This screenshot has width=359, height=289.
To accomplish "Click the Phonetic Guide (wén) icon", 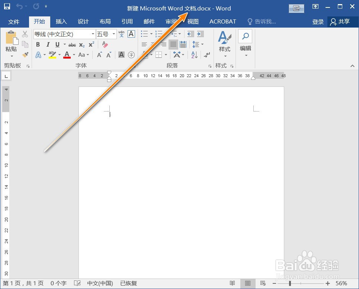I will point(122,34).
